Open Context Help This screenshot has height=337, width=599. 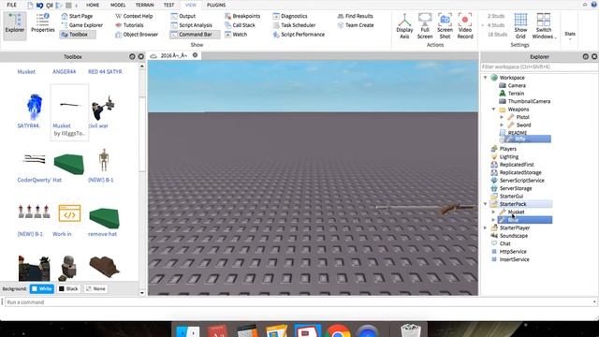tap(134, 16)
